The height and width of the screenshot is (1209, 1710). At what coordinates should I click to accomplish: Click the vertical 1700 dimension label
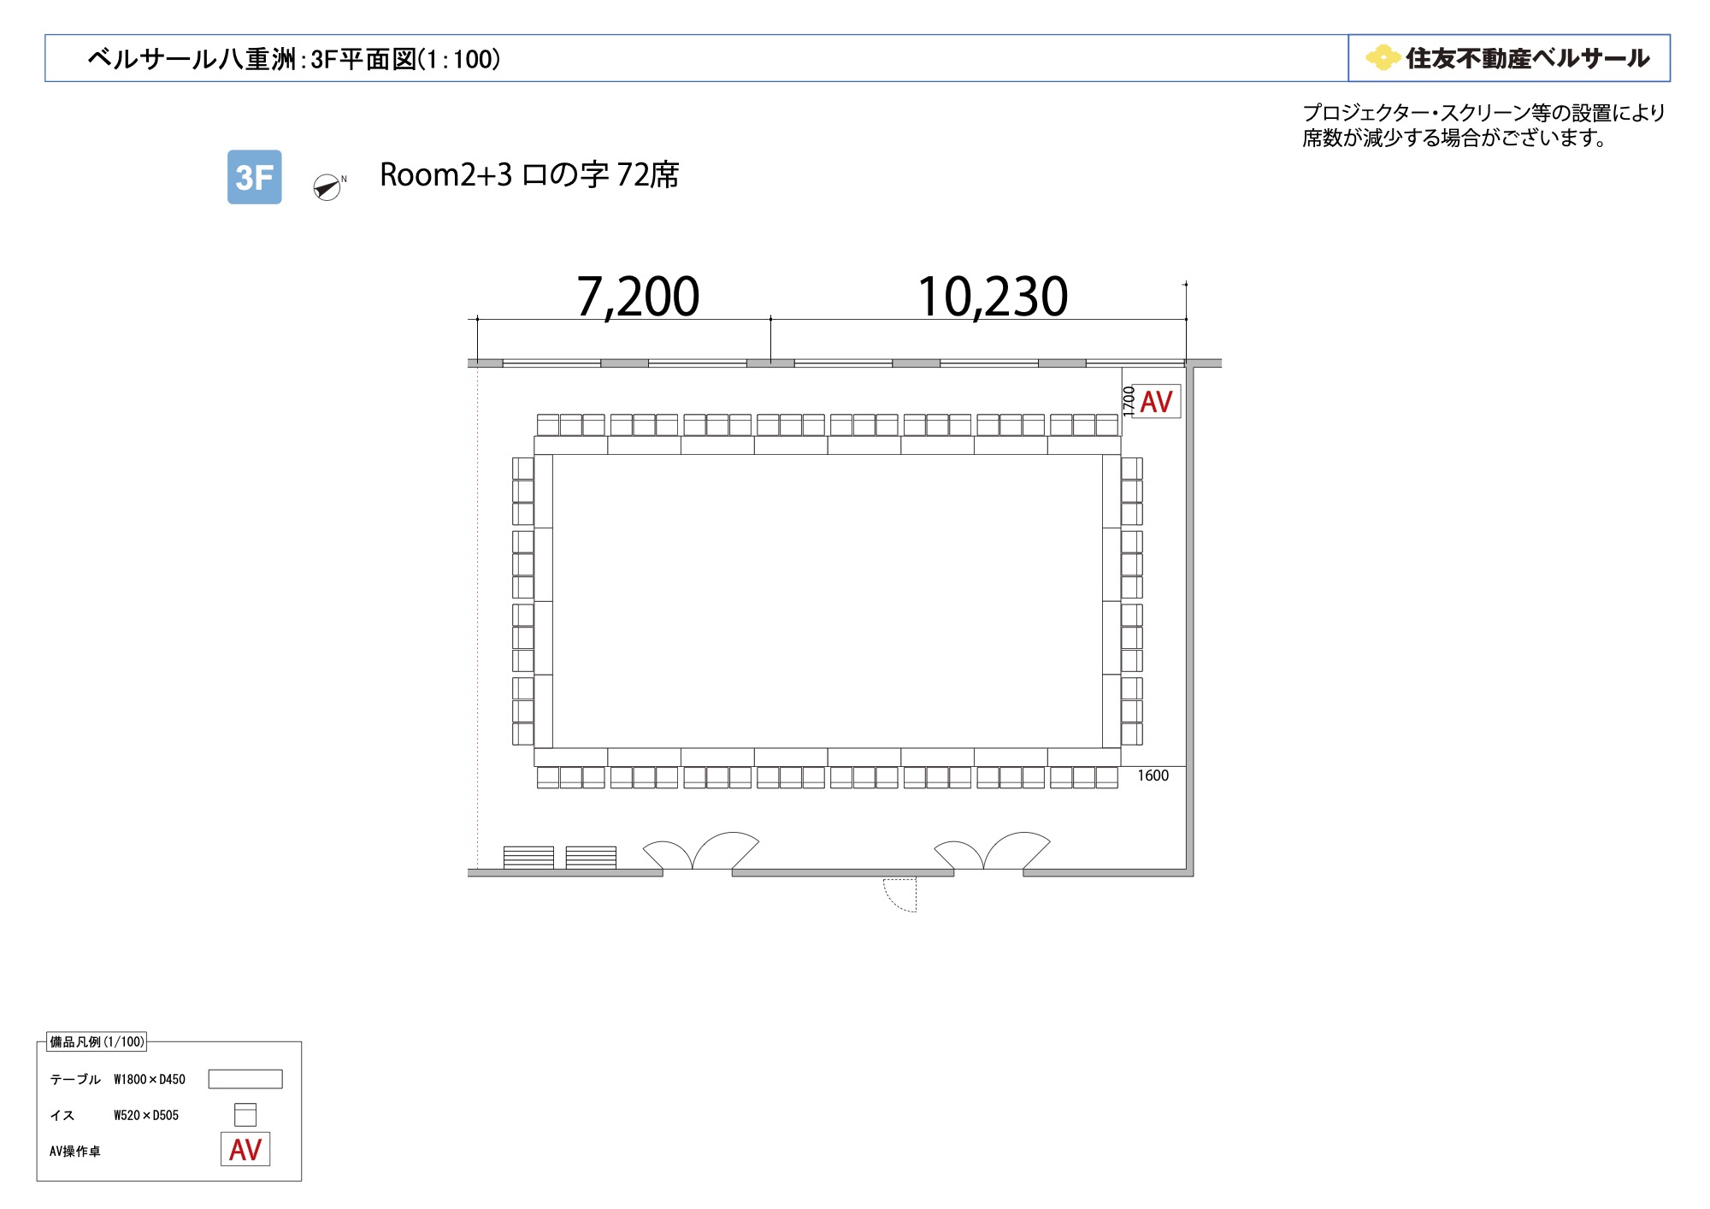pos(1129,401)
